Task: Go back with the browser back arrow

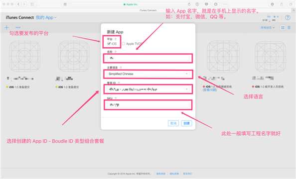Action: click(x=18, y=4)
